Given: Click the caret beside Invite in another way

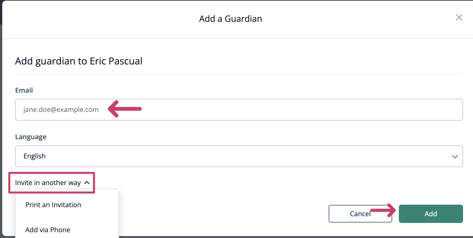Looking at the screenshot, I should pos(87,183).
